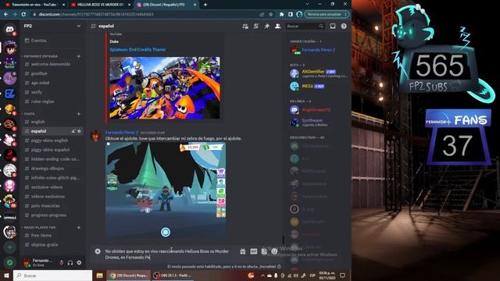
Task: Bookmark this page with star icon
Action: [271, 14]
